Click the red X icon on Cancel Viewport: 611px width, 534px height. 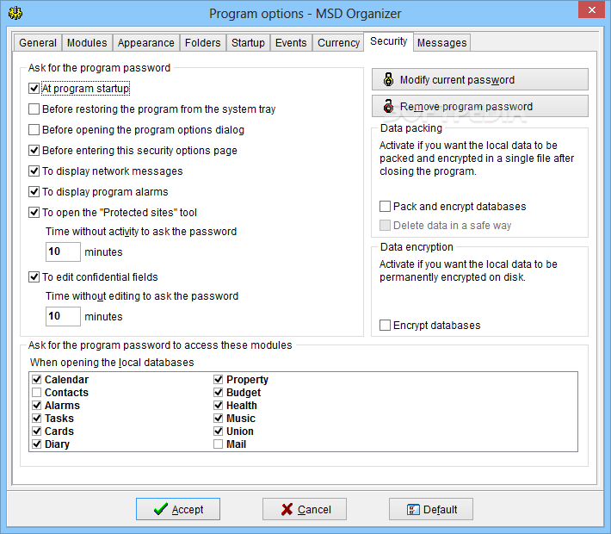(287, 509)
